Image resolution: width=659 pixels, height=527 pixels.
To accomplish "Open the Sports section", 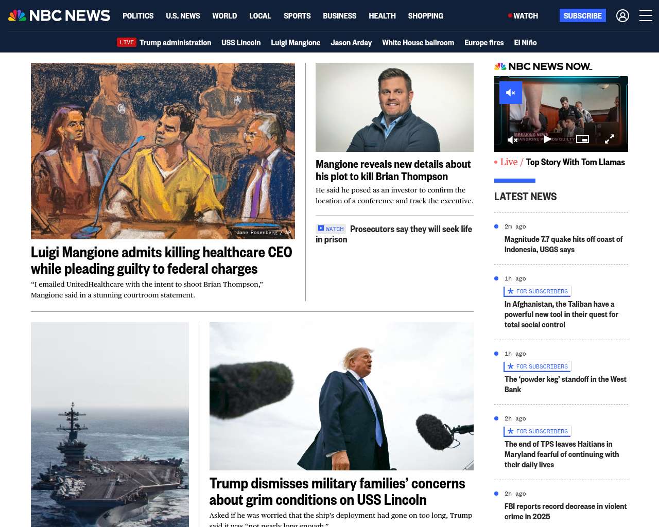I will click(x=297, y=16).
